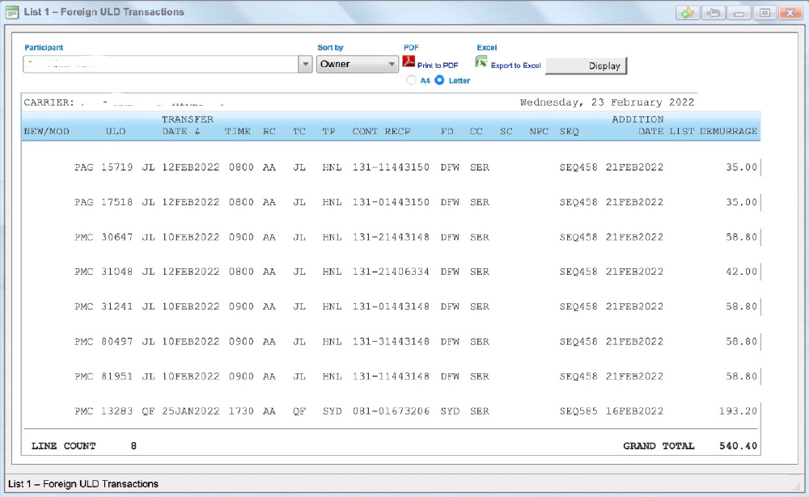The width and height of the screenshot is (809, 497).
Task: Click the report date Wednesday, 23 February 2022
Action: pyautogui.click(x=608, y=102)
